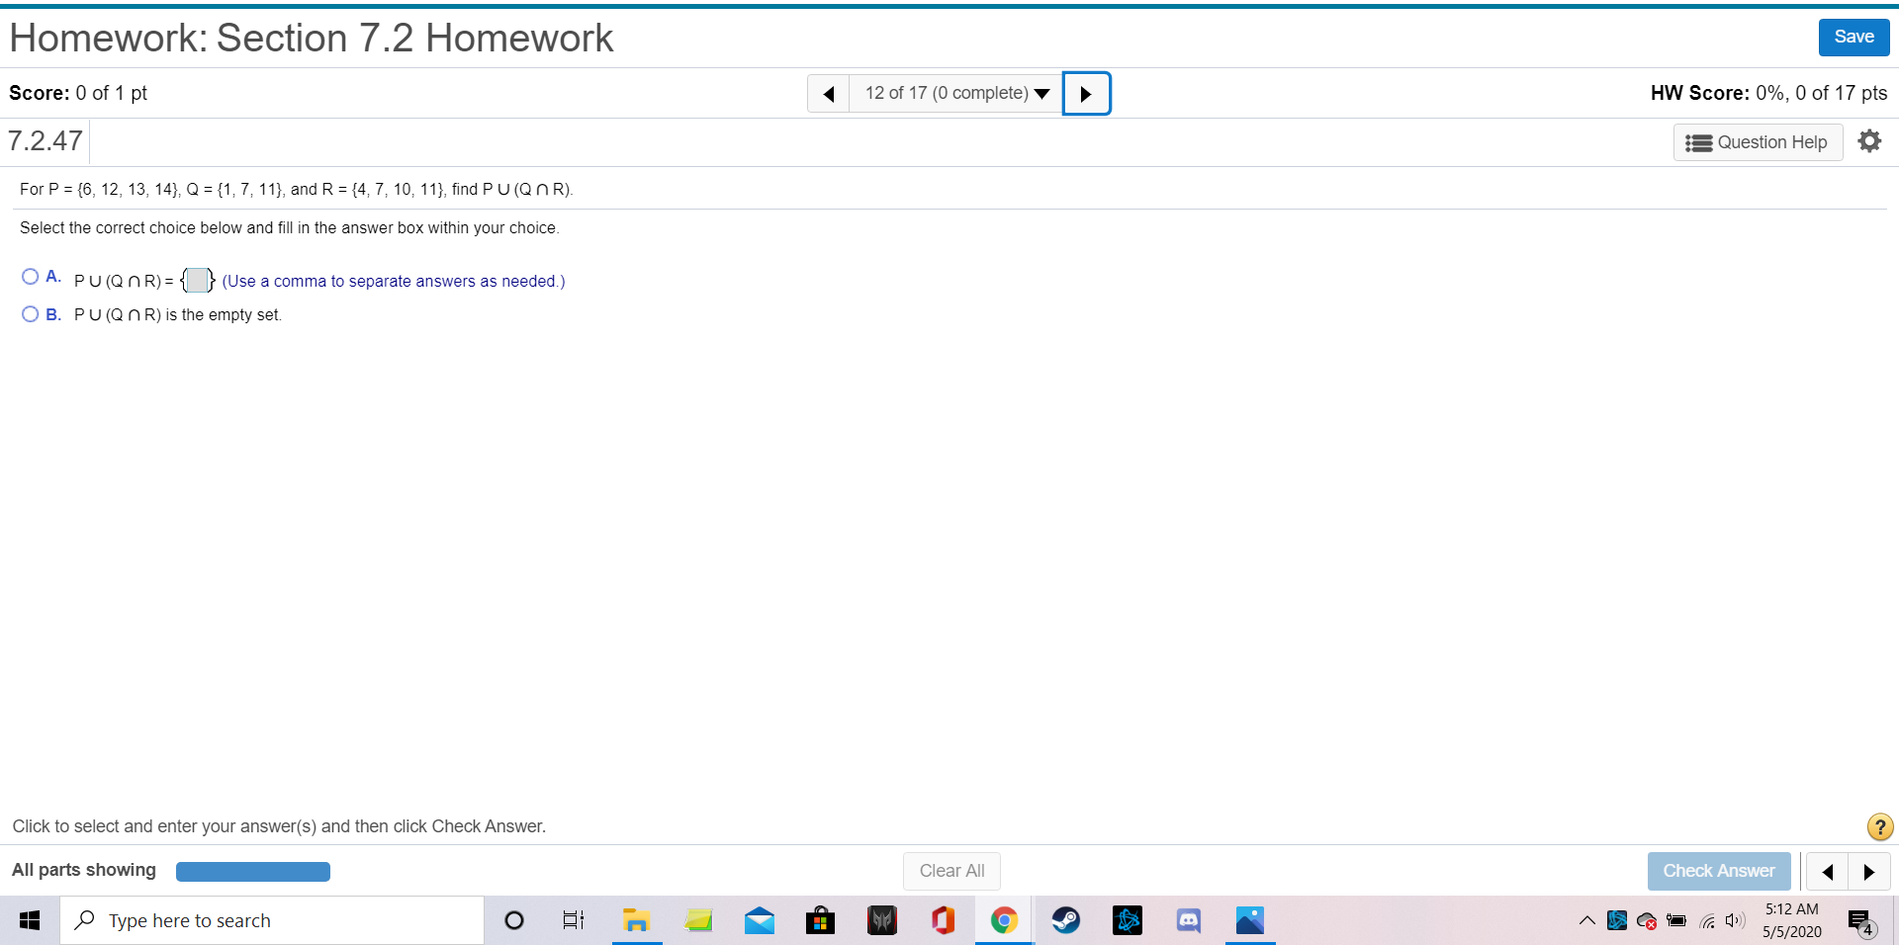Click the 'For P = {6, 12, 13, 14}' problem statement
The width and height of the screenshot is (1899, 945).
coord(297,190)
